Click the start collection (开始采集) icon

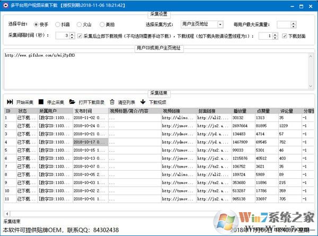point(10,102)
